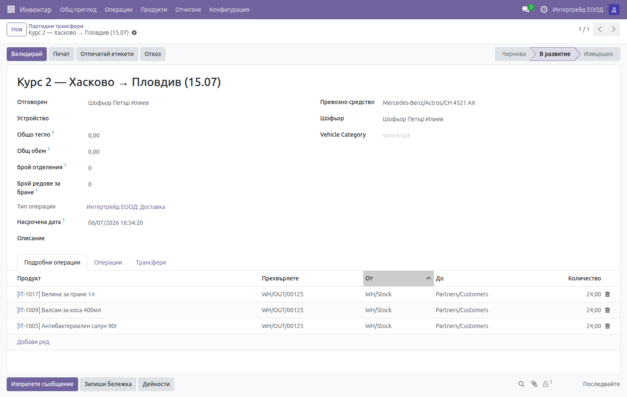Set status to Извършен
The image size is (627, 397).
(x=598, y=54)
